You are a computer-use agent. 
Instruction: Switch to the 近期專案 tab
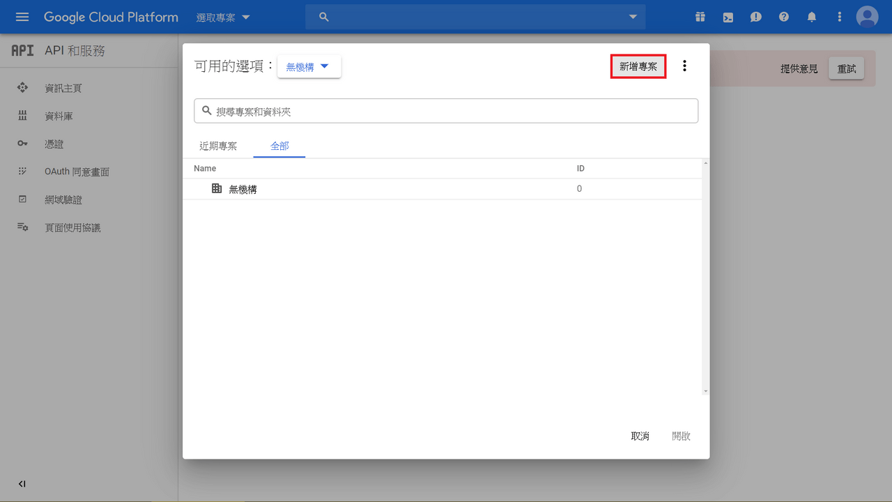(x=218, y=146)
